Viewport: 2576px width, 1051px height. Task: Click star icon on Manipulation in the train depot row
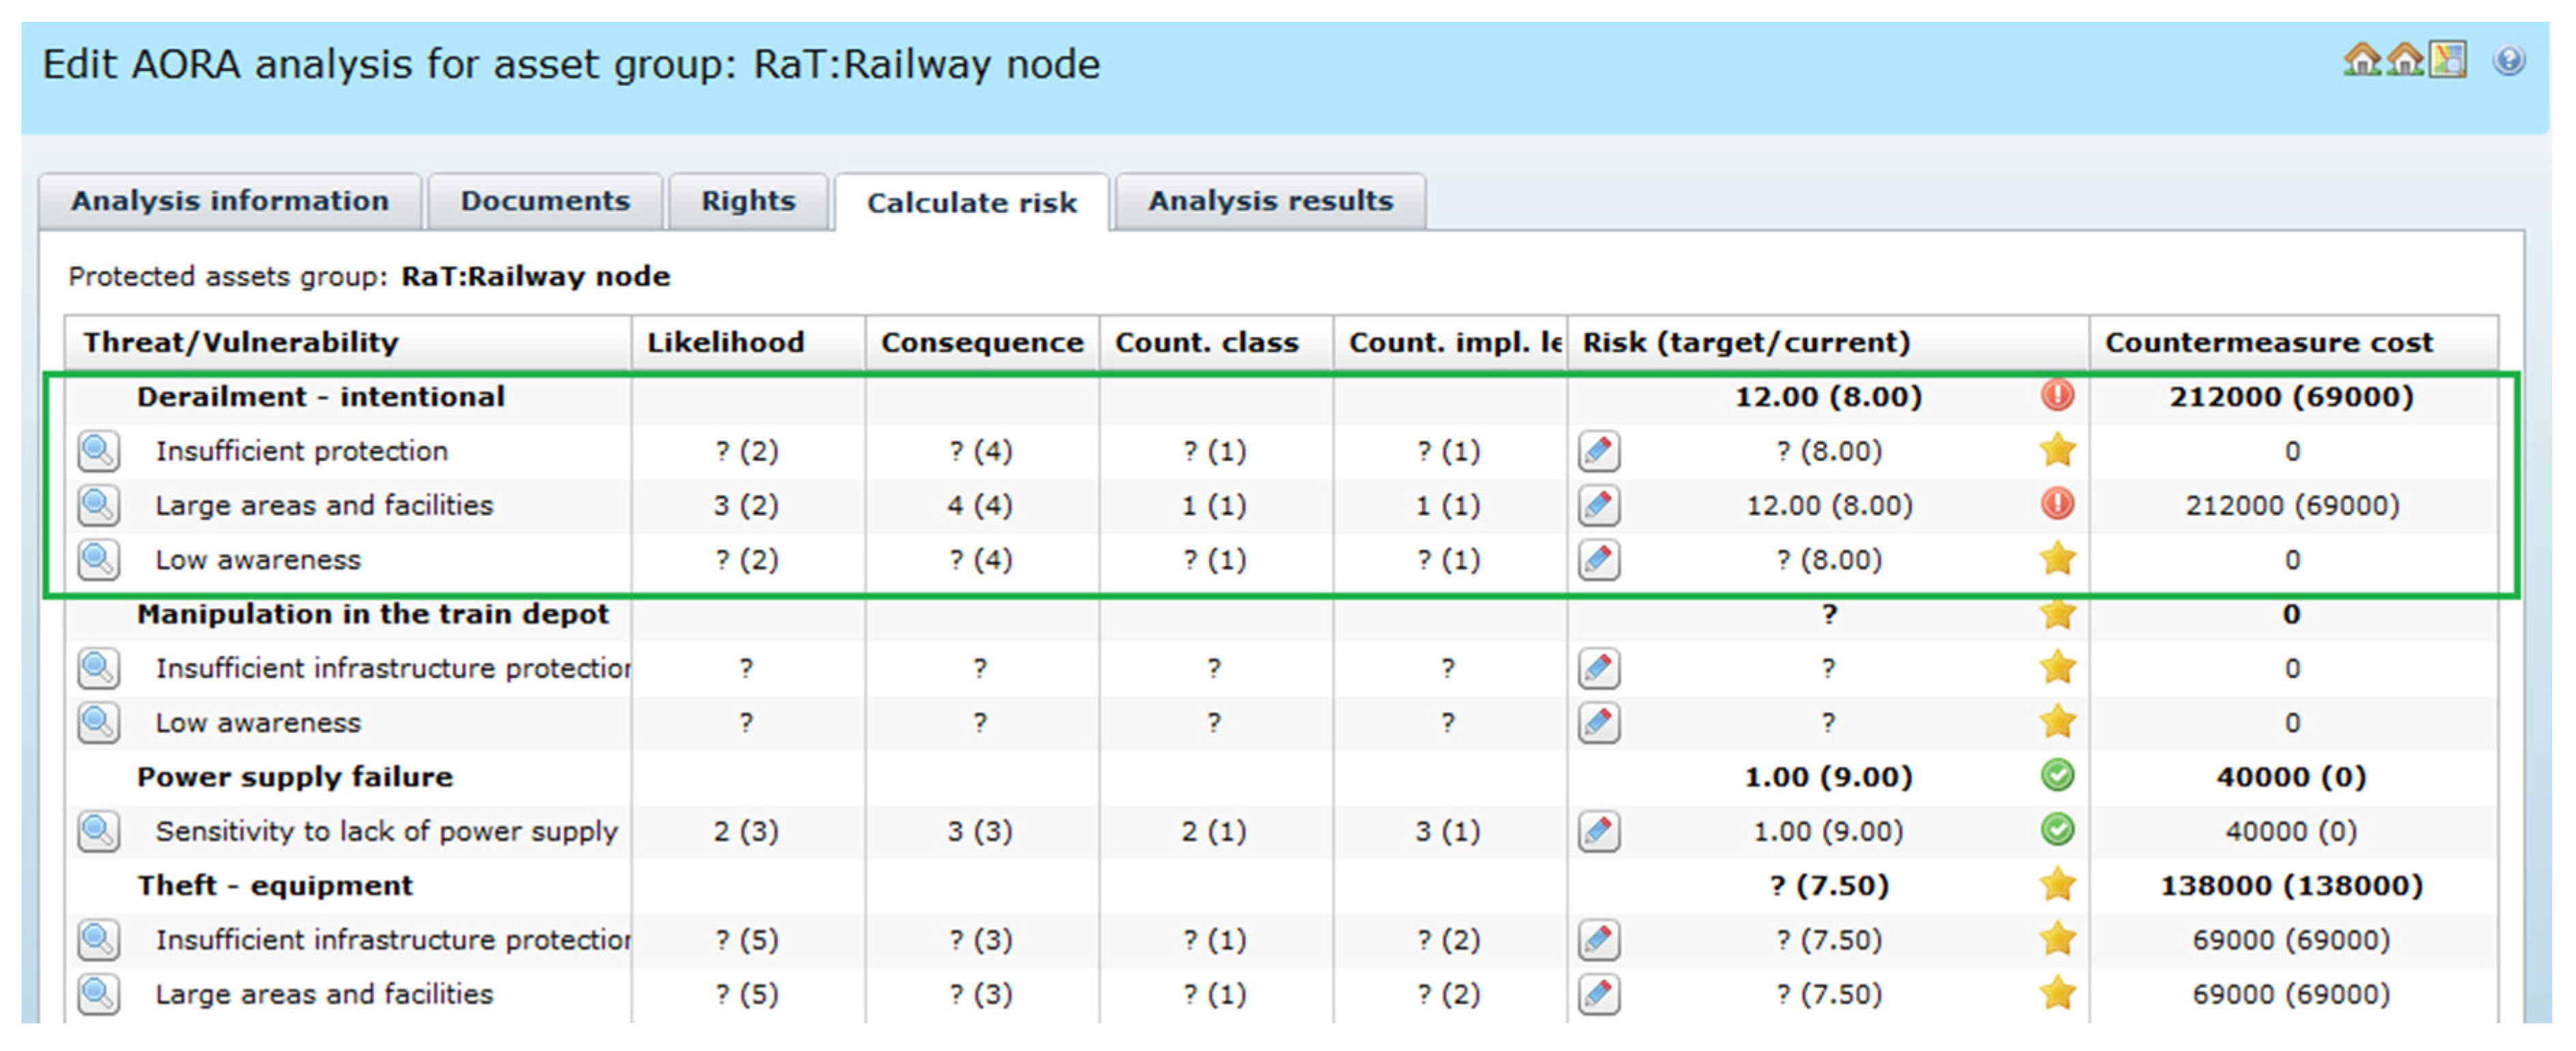pyautogui.click(x=2057, y=615)
